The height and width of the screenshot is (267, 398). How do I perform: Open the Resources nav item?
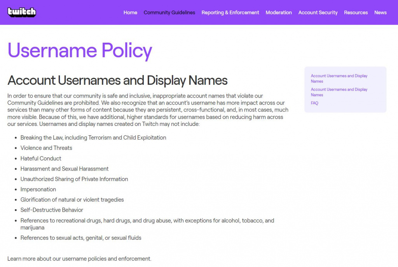[x=356, y=12]
